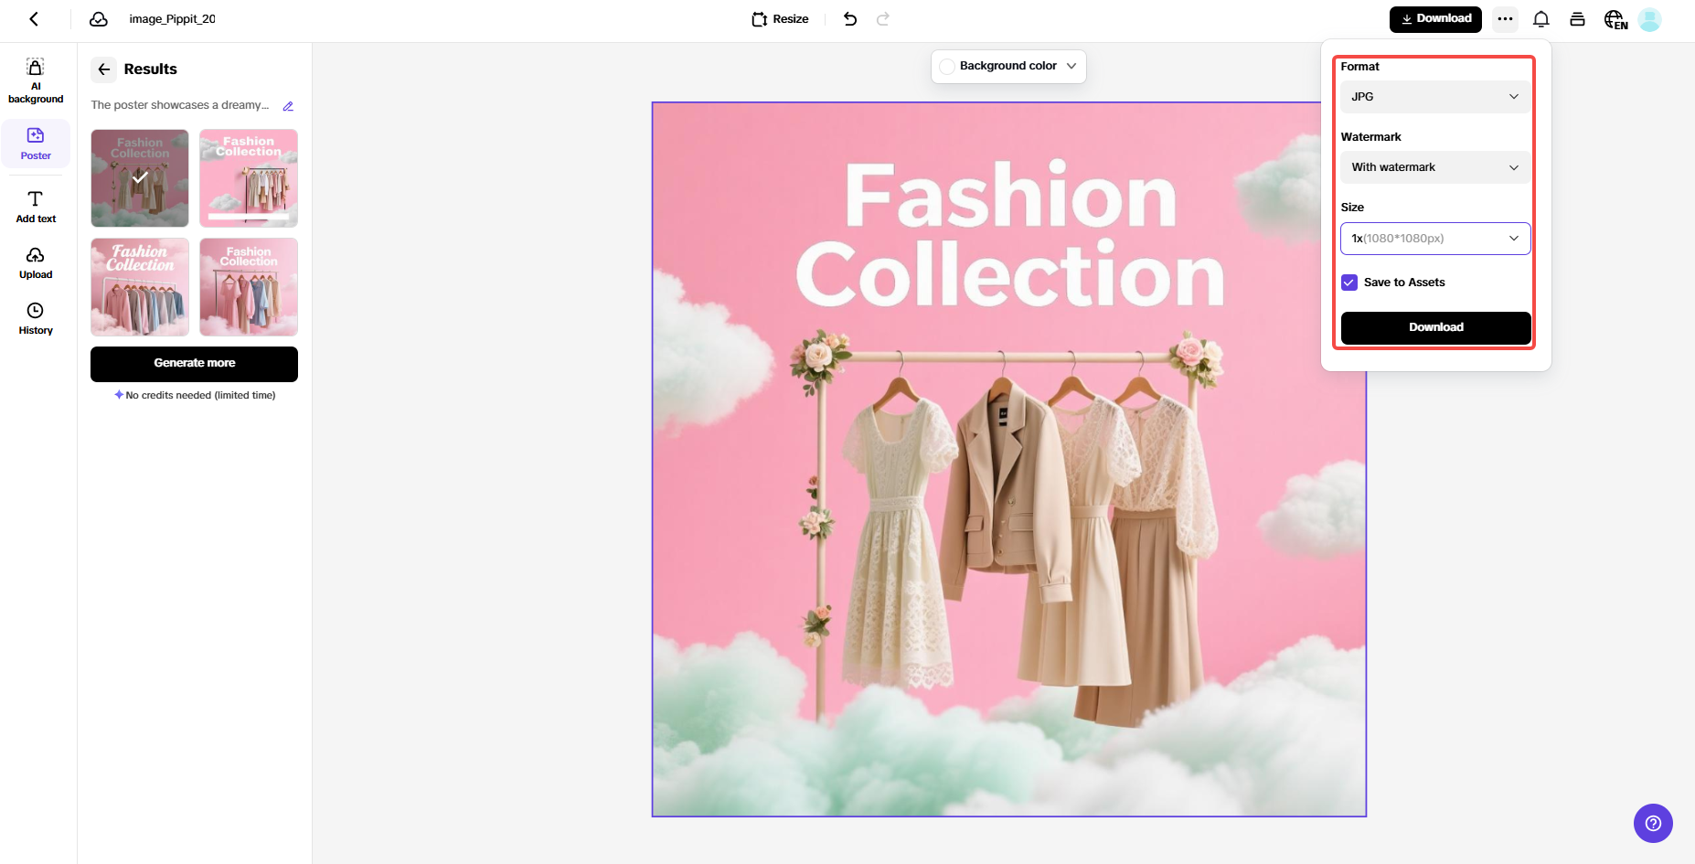Click the poster description text

(180, 105)
